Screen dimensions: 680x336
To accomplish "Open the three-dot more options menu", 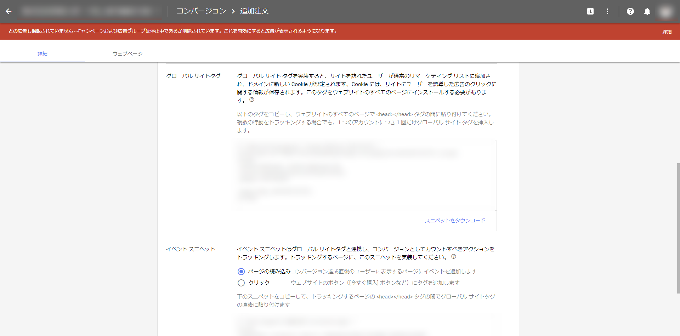I will pyautogui.click(x=607, y=11).
